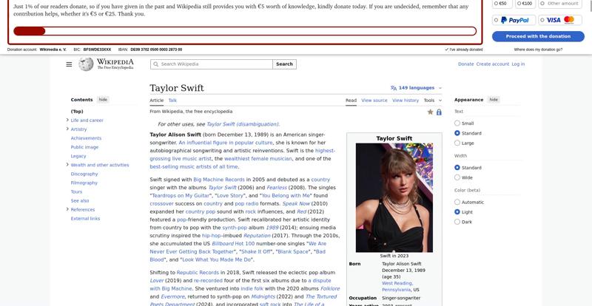The image size is (592, 306).
Task: Click the language translation icon beside 149 languages
Action: [394, 88]
